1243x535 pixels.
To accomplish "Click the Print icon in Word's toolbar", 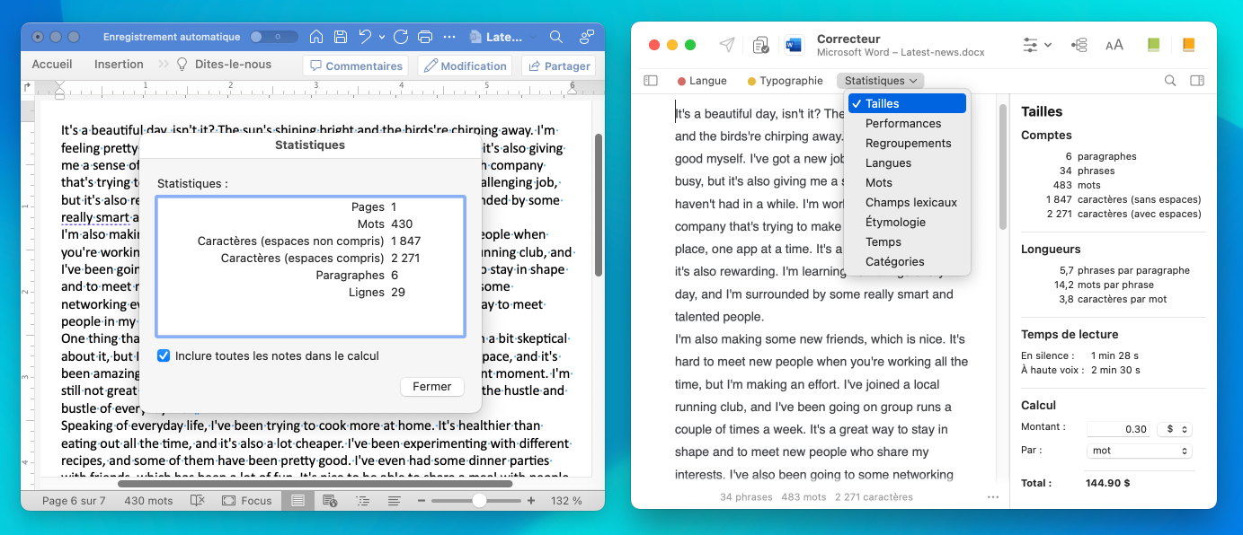I will (426, 37).
